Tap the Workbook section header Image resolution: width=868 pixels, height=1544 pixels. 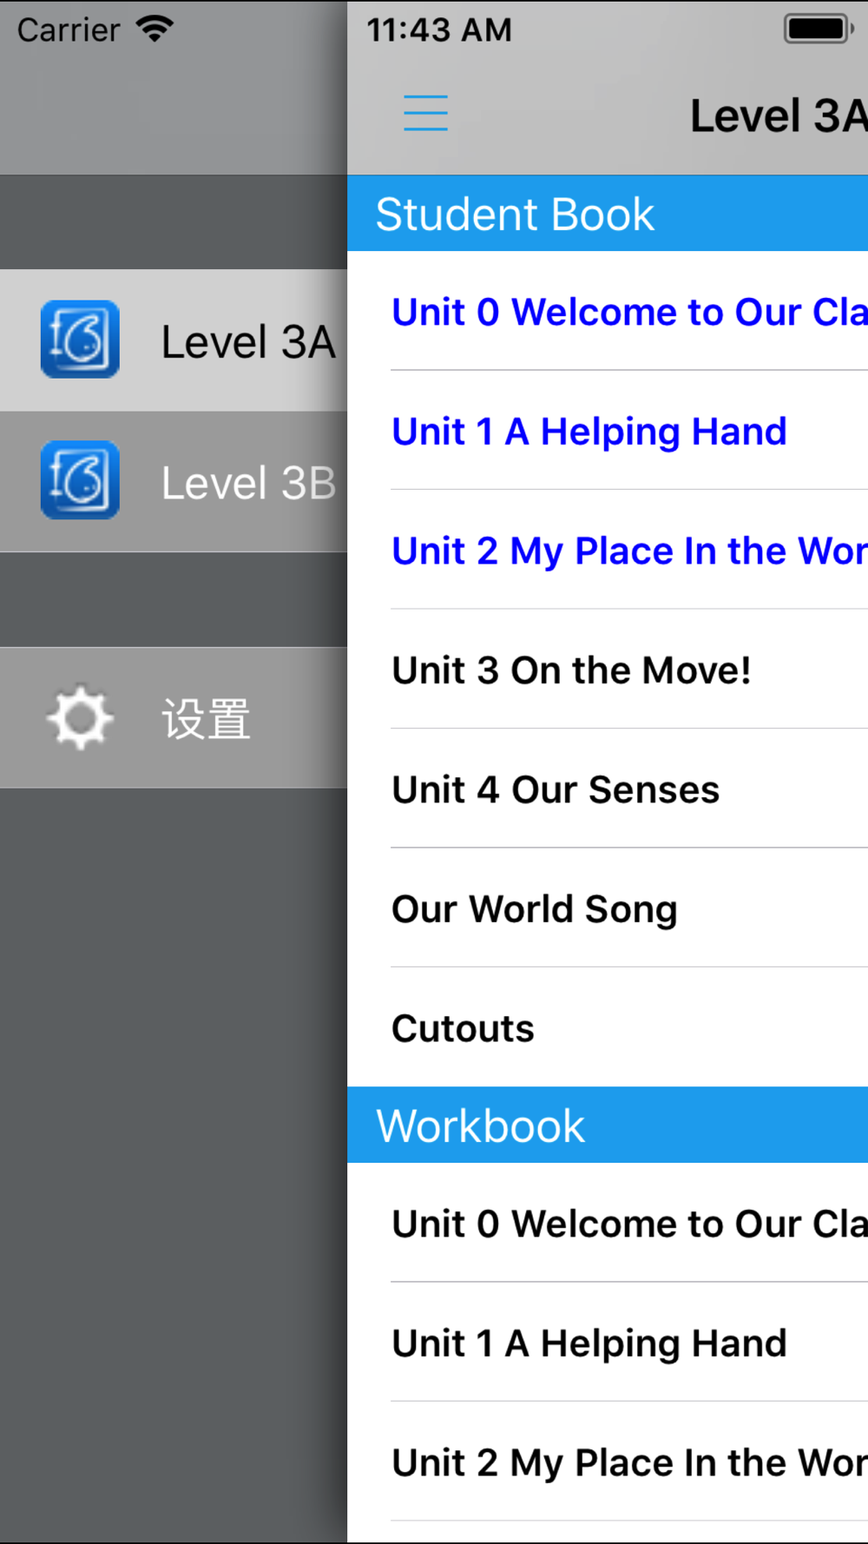608,1125
